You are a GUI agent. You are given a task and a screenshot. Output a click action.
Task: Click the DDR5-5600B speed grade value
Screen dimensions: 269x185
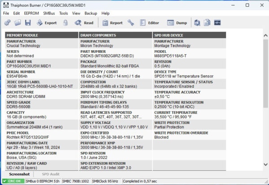click(18, 107)
